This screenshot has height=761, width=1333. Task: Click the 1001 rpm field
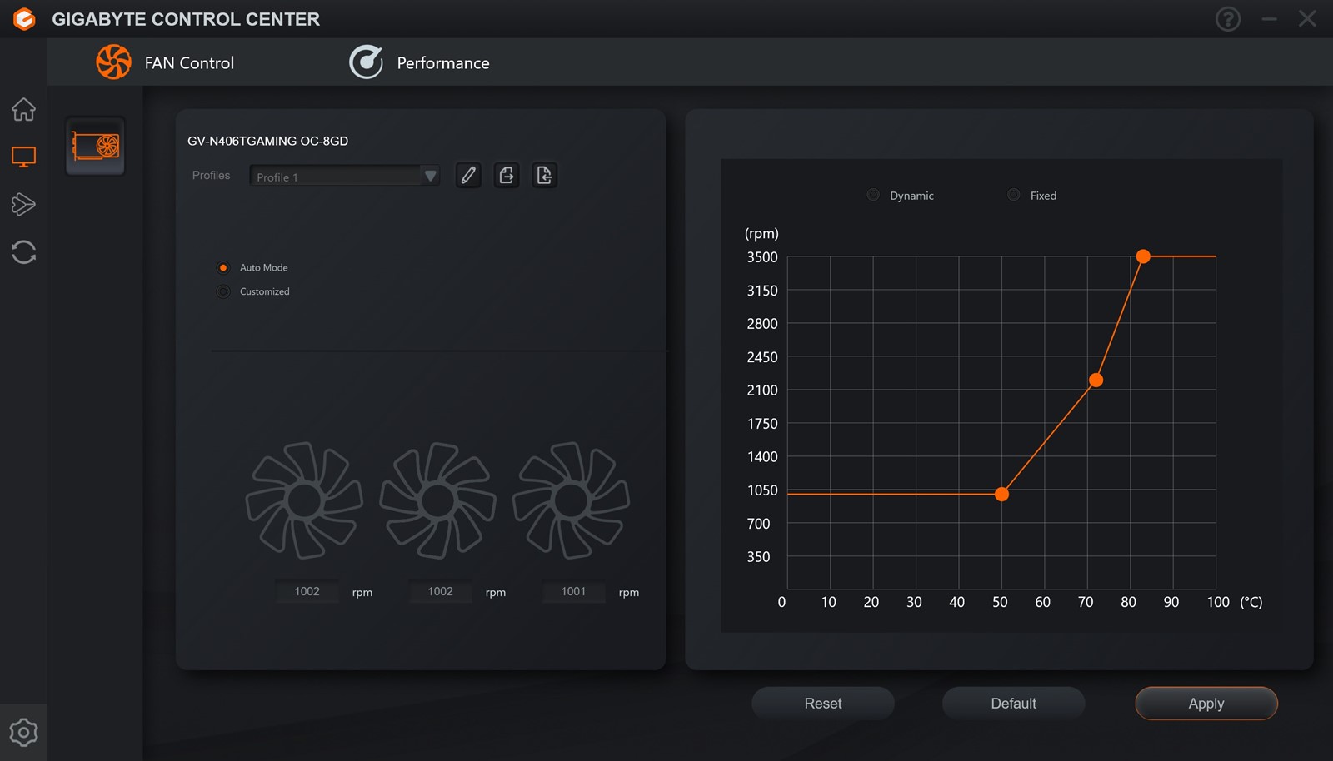pyautogui.click(x=573, y=591)
